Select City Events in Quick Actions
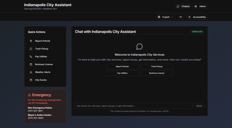Screen dimensions: 232x128 tap(45, 80)
